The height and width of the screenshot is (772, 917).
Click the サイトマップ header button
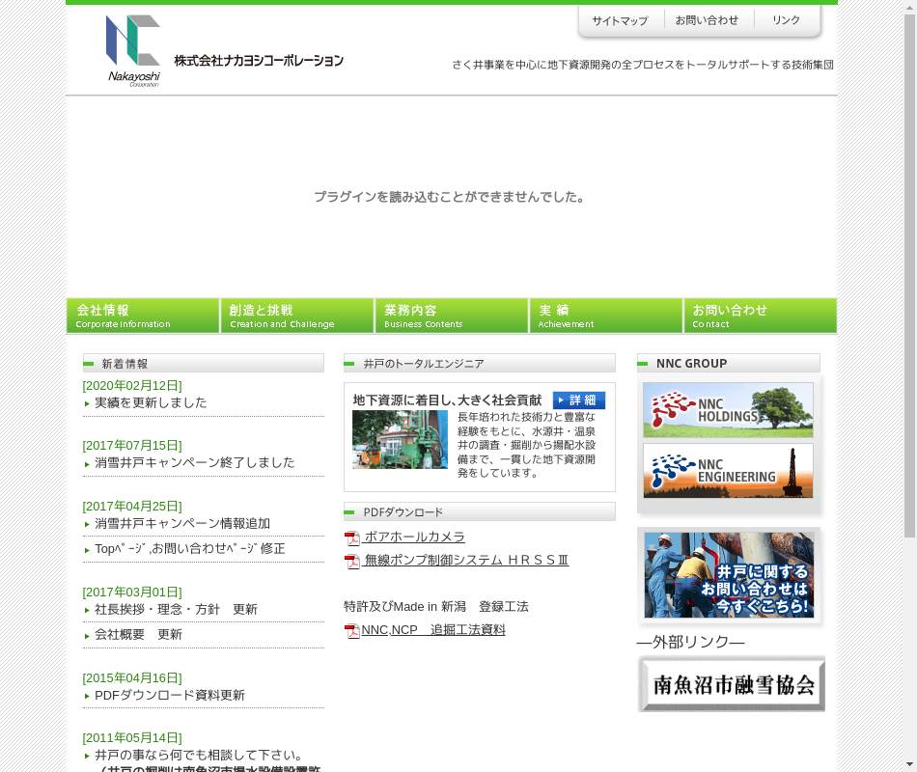tap(620, 21)
